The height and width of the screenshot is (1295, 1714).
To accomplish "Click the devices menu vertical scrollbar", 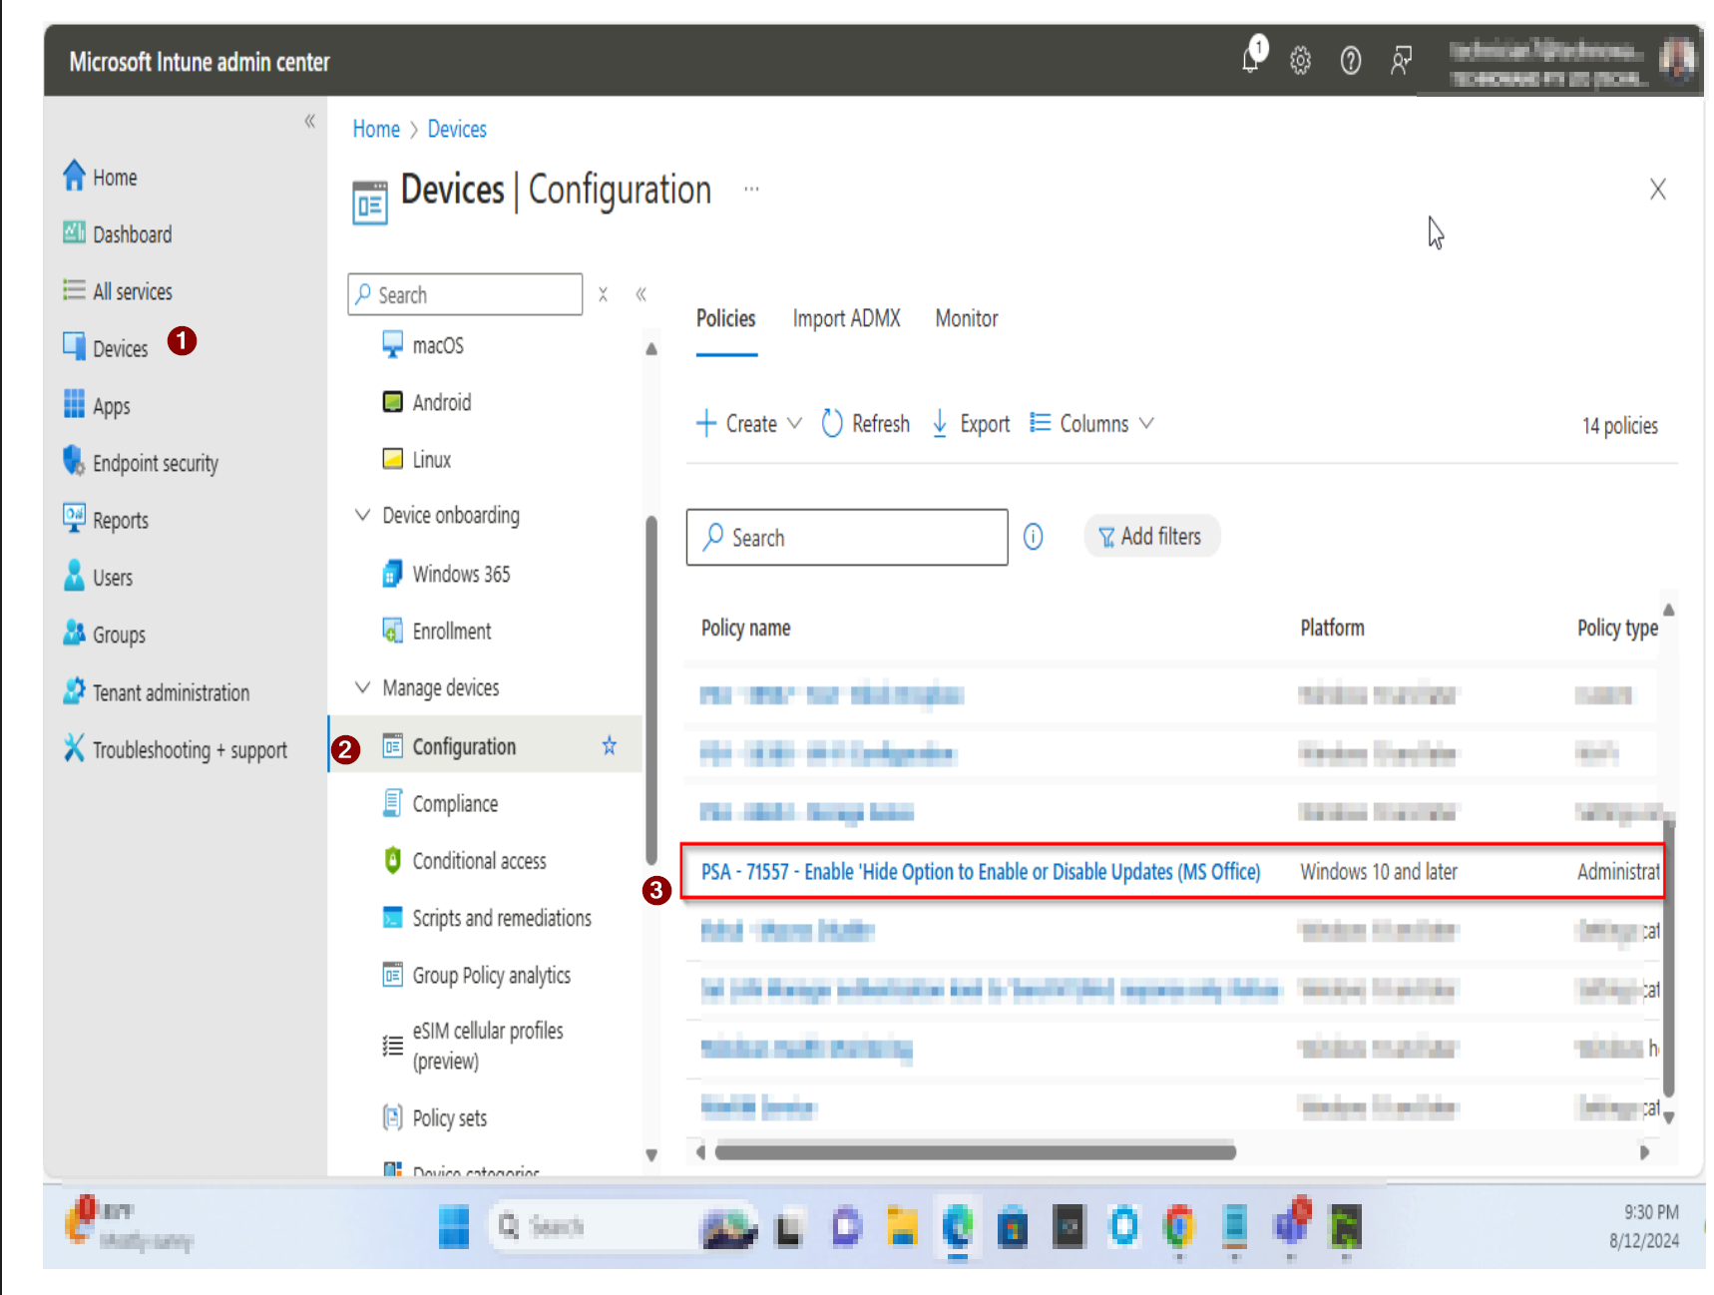I will coord(651,688).
